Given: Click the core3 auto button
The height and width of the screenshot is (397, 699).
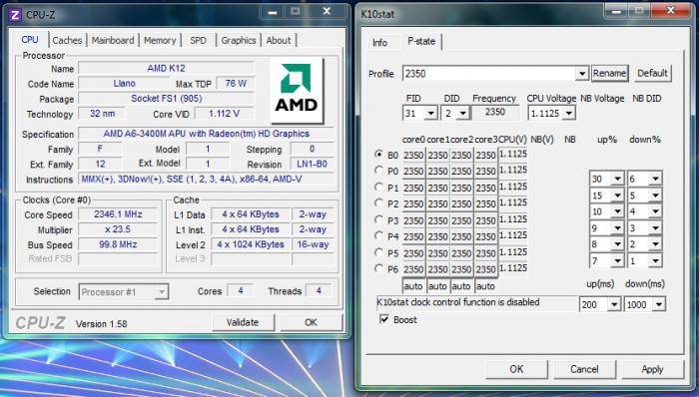Looking at the screenshot, I should coord(485,286).
